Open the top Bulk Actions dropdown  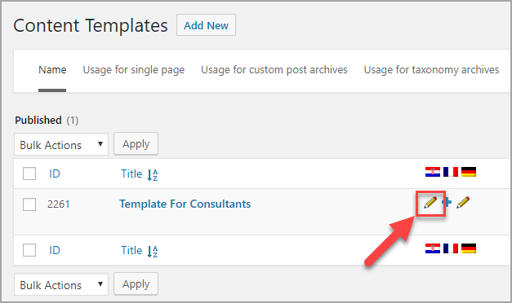point(61,144)
